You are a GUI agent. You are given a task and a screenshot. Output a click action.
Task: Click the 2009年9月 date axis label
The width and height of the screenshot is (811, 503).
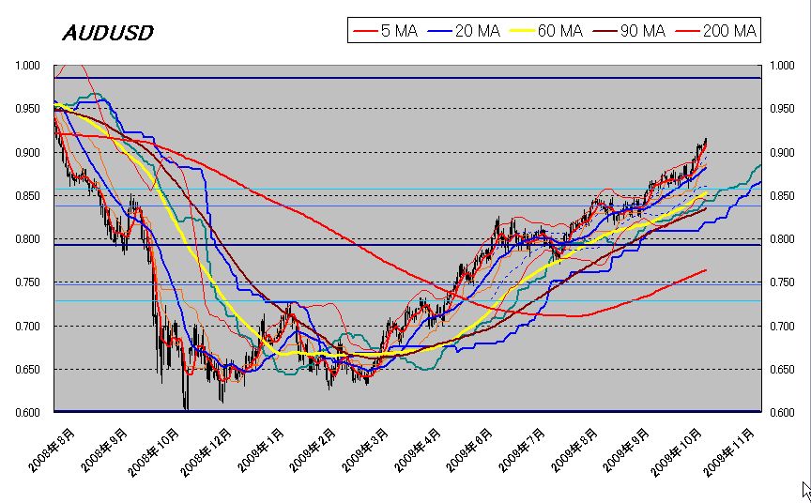(x=625, y=450)
